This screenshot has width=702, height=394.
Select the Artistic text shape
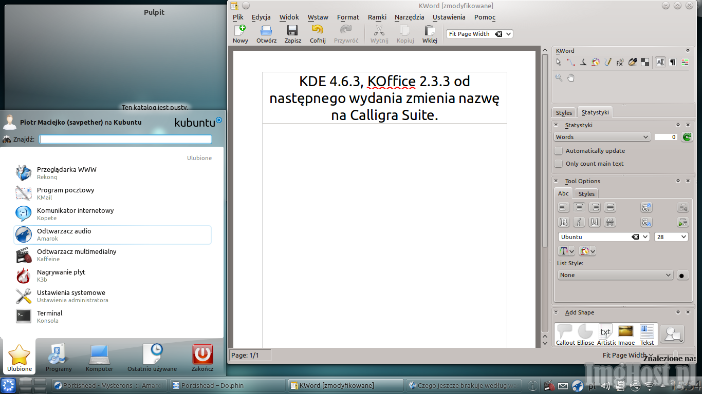pyautogui.click(x=606, y=334)
